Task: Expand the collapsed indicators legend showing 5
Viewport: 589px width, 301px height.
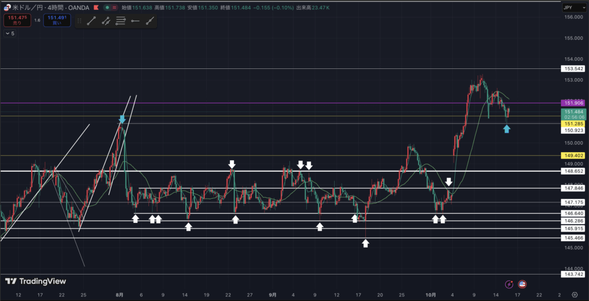Action: coord(10,34)
